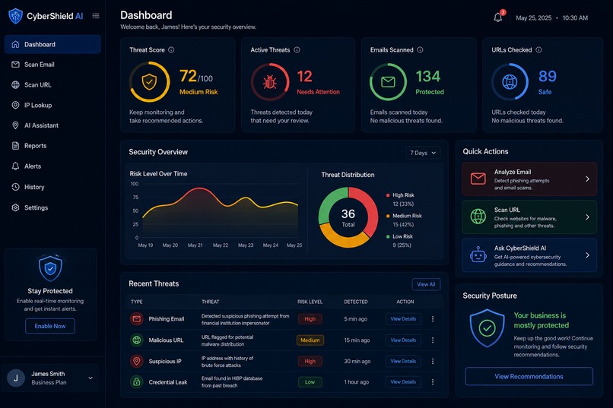
Task: Open notifications bell with red badge
Action: coord(498,17)
